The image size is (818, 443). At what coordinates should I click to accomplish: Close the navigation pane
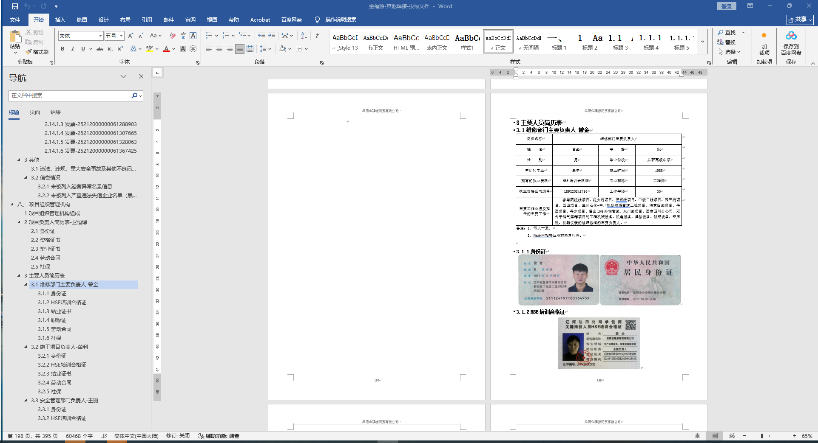[141, 77]
